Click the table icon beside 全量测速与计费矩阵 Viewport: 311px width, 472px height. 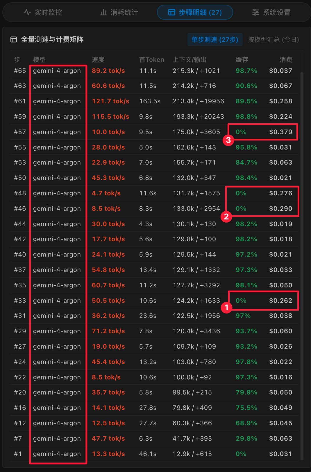coord(14,39)
